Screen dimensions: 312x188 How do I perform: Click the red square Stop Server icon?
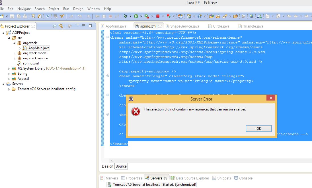pos(158,16)
